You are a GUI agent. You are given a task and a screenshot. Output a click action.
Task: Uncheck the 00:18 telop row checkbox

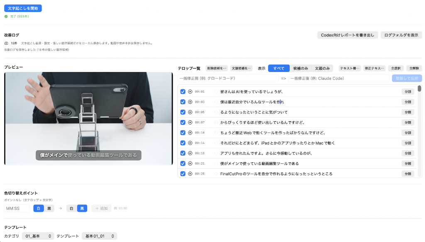point(183,153)
